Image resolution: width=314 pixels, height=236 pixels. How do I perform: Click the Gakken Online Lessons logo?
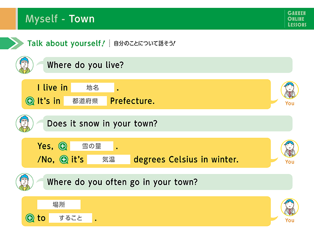(x=297, y=19)
